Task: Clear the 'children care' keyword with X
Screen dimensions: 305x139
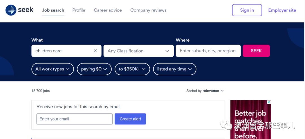Action: (x=95, y=51)
